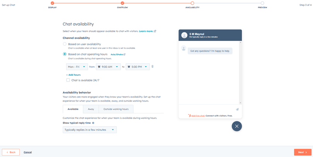Switch to the Available tab
The width and height of the screenshot is (313, 157).
(x=73, y=109)
